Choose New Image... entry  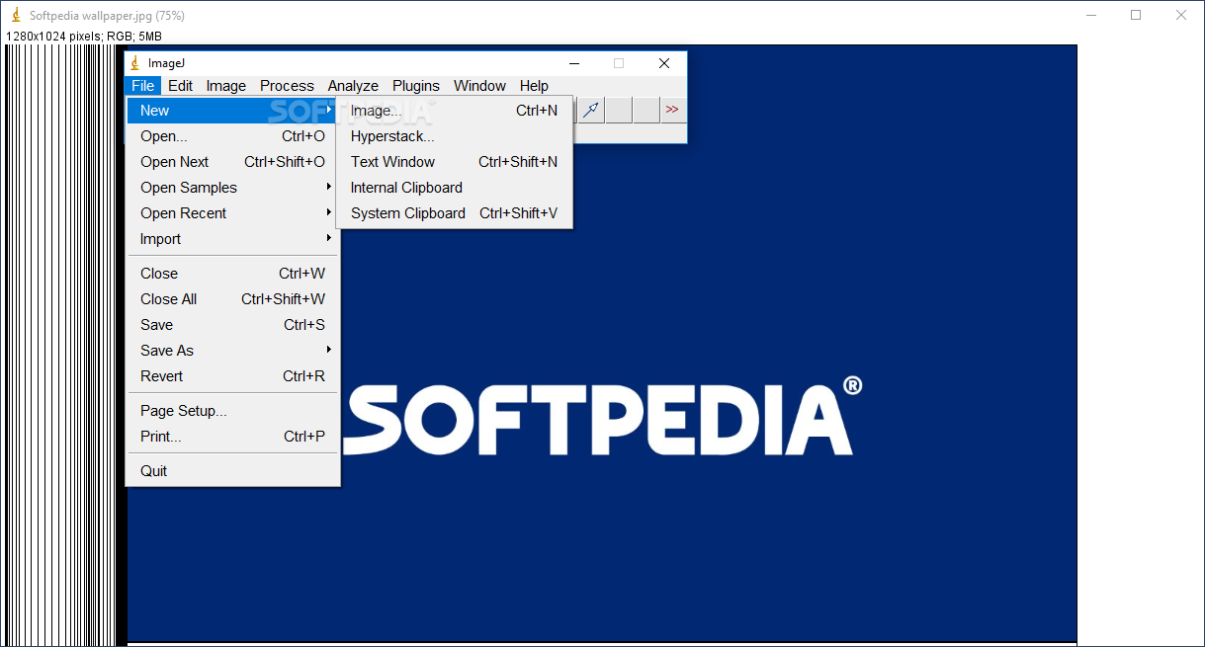click(x=455, y=111)
